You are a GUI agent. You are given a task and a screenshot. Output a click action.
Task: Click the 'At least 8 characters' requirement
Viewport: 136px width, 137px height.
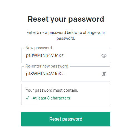coord(51,98)
